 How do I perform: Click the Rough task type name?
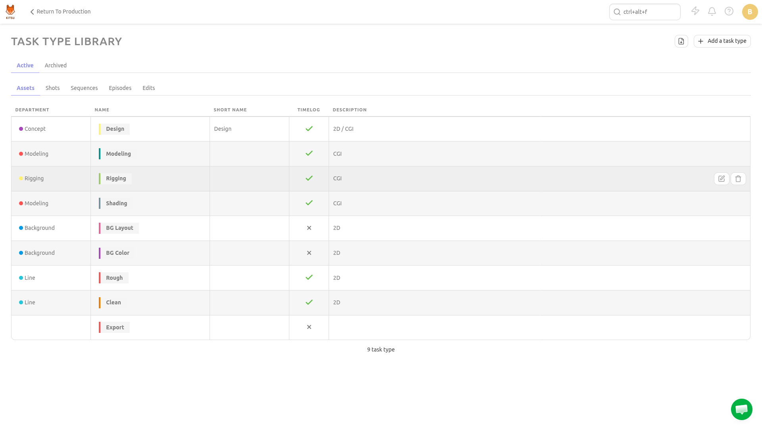tap(114, 278)
